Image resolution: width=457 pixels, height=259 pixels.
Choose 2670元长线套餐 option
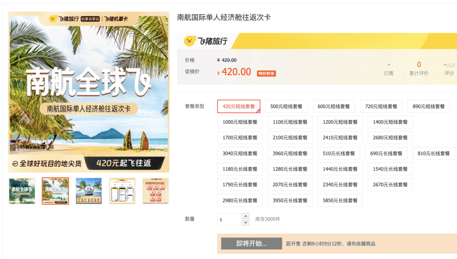pyautogui.click(x=390, y=185)
